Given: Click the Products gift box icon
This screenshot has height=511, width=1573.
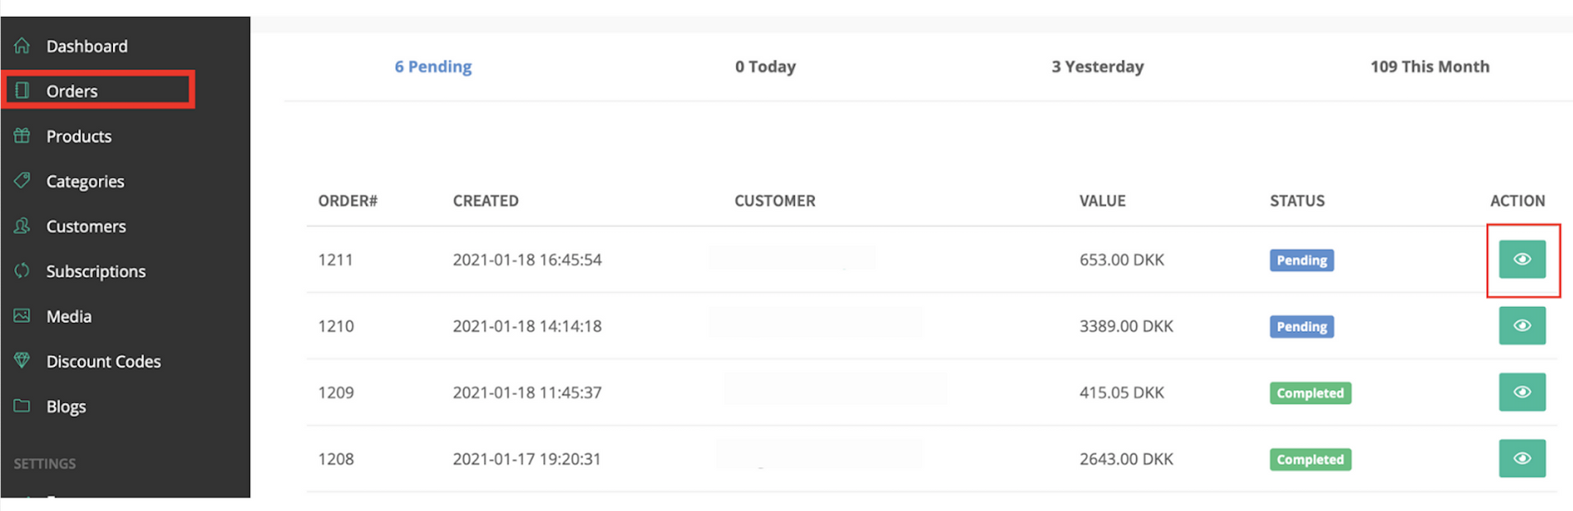Looking at the screenshot, I should coord(22,135).
